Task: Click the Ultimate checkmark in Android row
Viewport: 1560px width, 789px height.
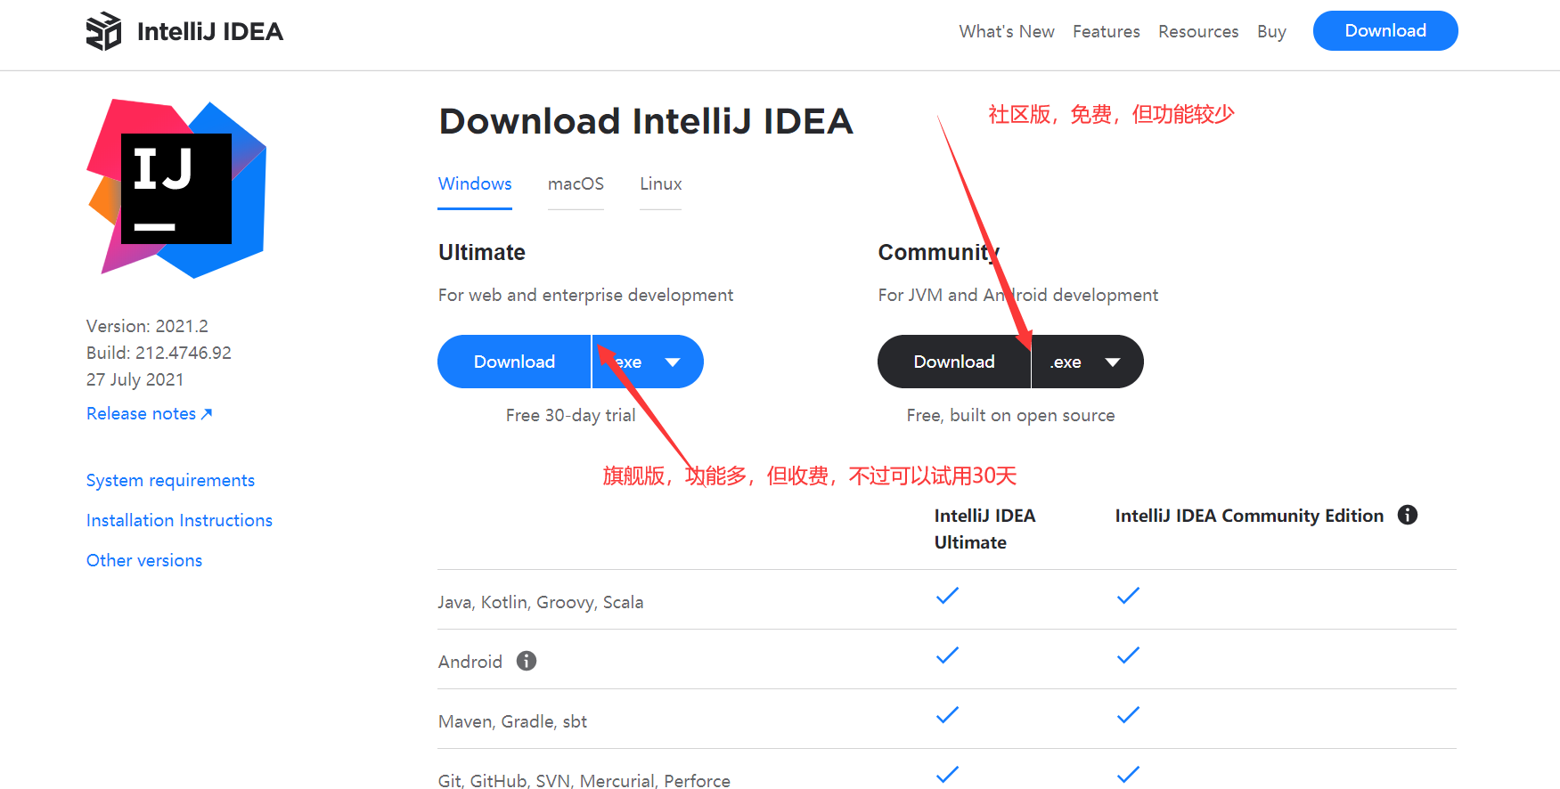Action: (947, 655)
